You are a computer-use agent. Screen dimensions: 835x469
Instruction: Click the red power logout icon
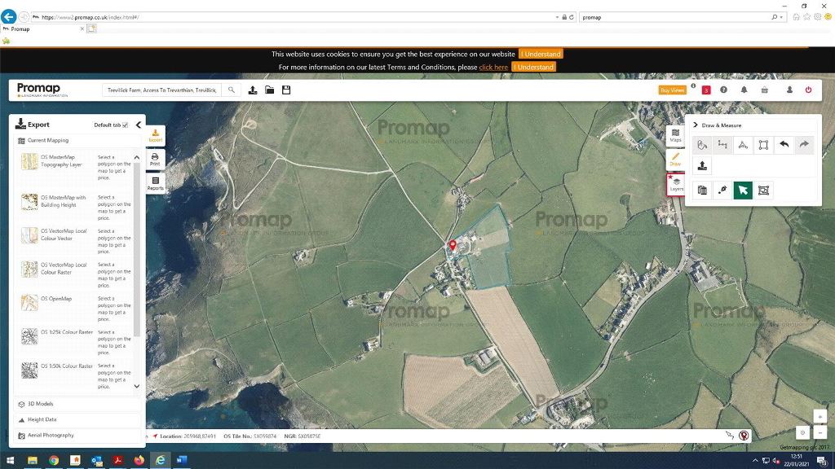[808, 90]
